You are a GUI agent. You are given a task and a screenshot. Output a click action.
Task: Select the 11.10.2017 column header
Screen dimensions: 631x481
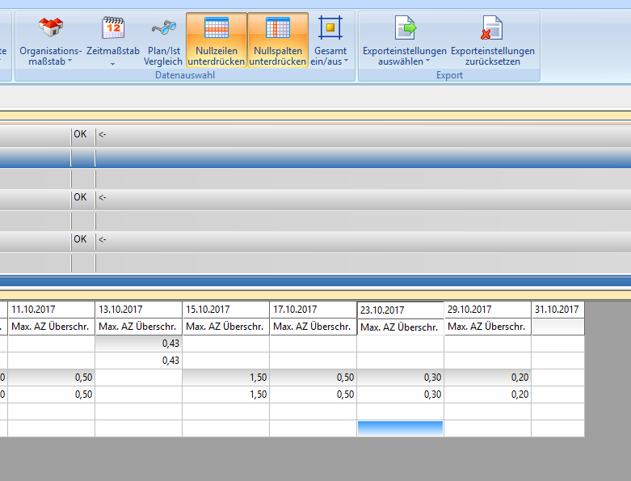coord(51,310)
